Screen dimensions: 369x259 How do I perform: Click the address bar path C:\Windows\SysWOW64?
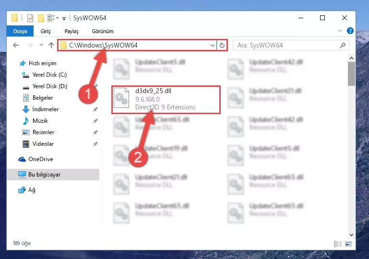[x=103, y=45]
